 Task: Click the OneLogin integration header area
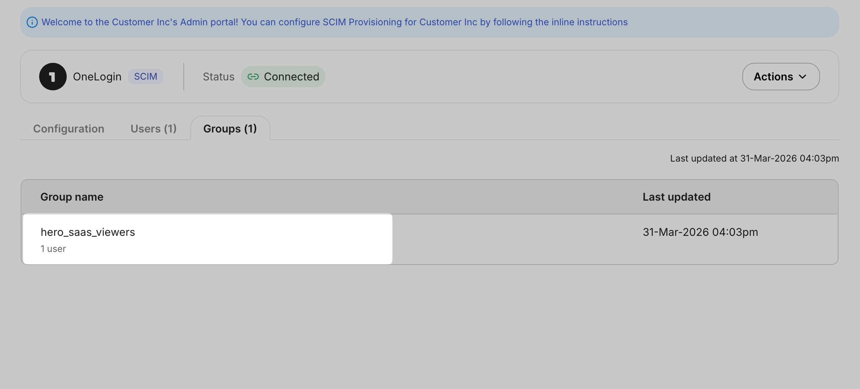[x=97, y=77]
